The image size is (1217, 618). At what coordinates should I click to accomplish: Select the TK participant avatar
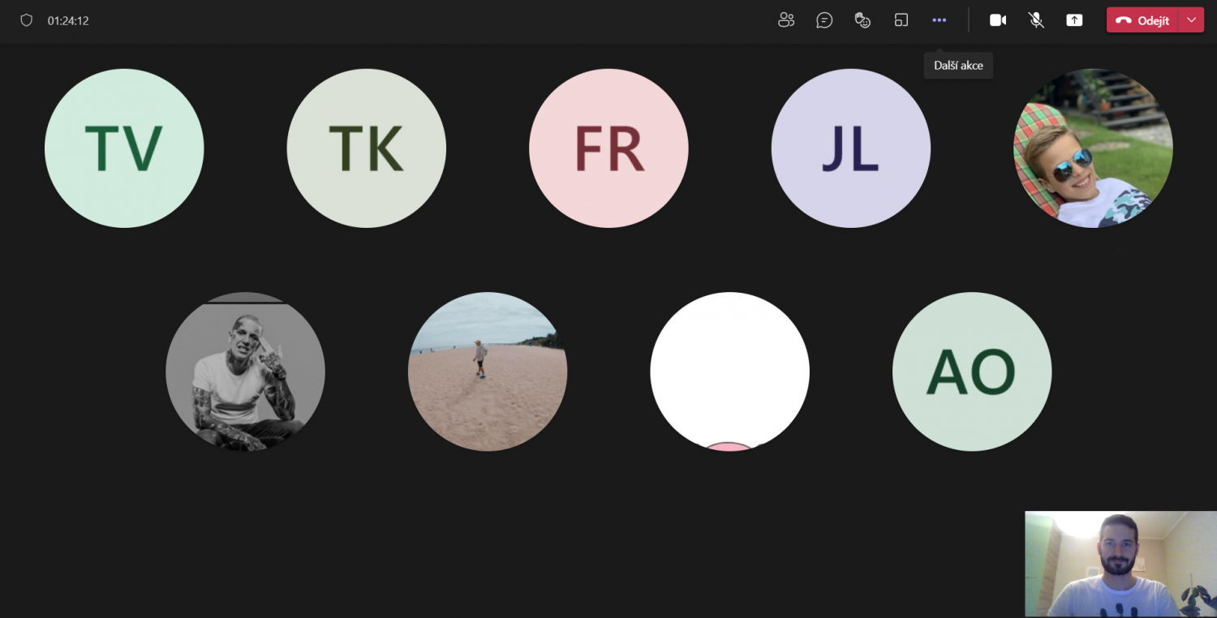pyautogui.click(x=366, y=148)
